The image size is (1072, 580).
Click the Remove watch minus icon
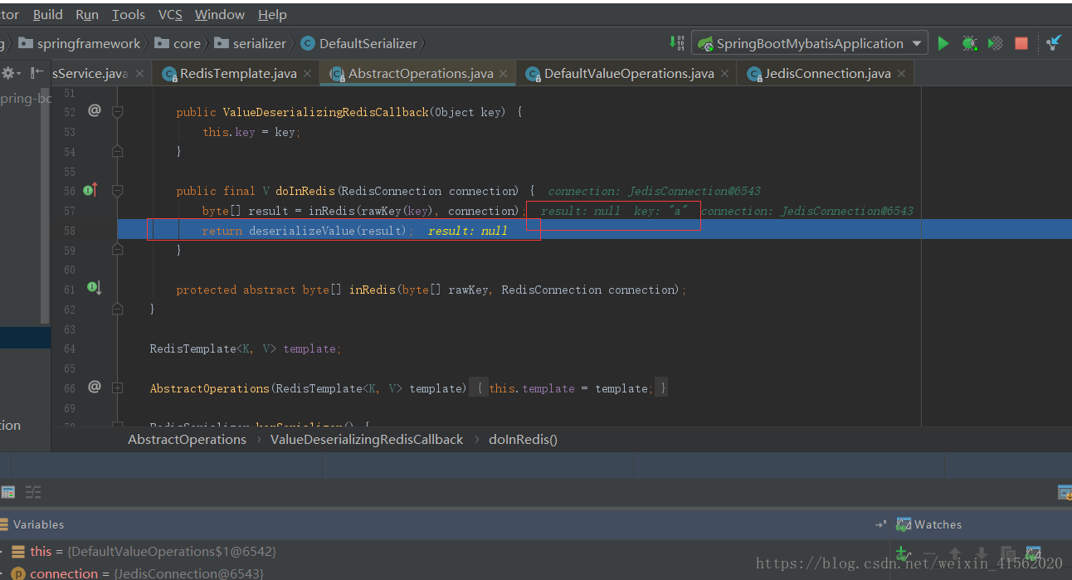pos(930,553)
